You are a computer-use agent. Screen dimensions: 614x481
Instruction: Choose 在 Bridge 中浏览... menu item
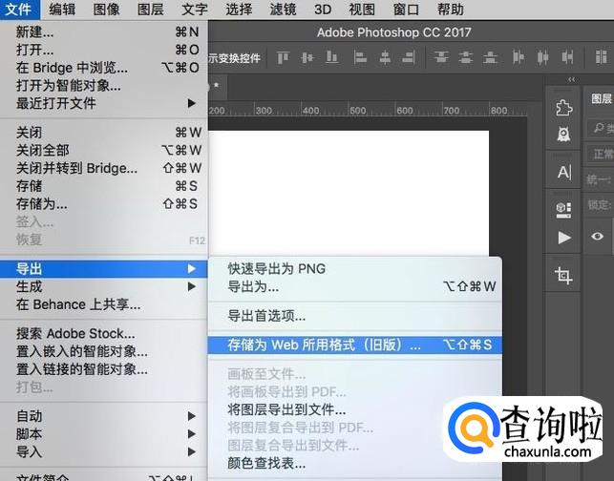104,68
